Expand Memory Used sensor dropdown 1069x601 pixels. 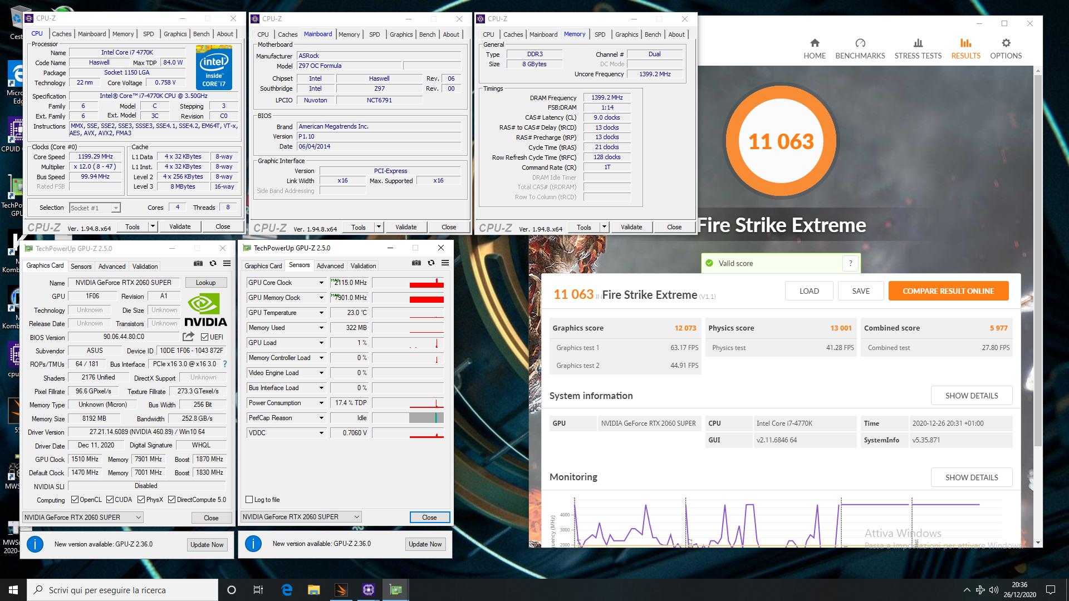click(321, 328)
